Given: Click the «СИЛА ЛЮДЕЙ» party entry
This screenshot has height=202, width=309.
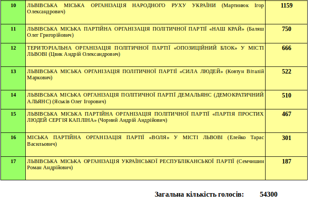Looking at the screenshot, I should coord(145,78).
